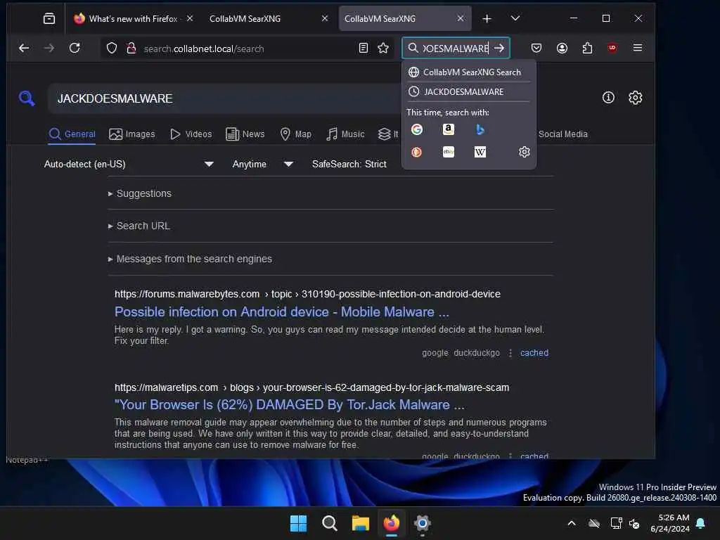Open Firefox View tab-list icon
This screenshot has height=540, width=720.
pos(49,18)
